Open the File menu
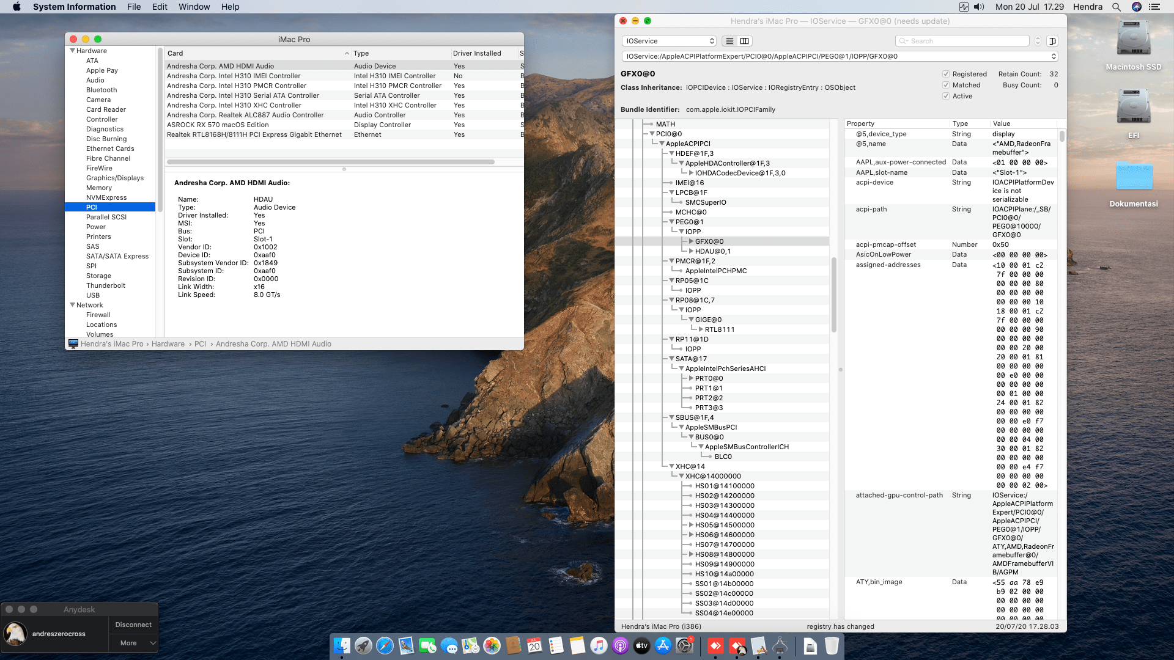1174x660 pixels. coord(133,7)
